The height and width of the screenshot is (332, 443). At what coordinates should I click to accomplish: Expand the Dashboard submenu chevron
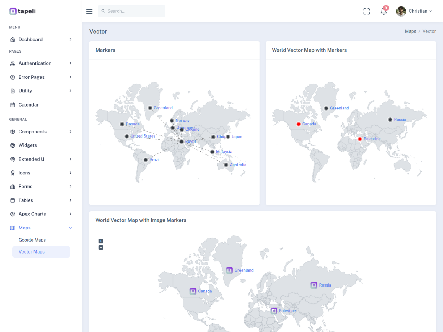[70, 40]
